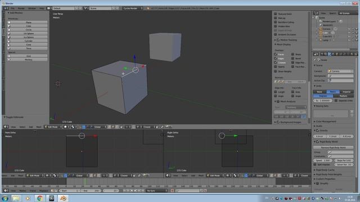Click the outliner editor type icon

point(316,13)
